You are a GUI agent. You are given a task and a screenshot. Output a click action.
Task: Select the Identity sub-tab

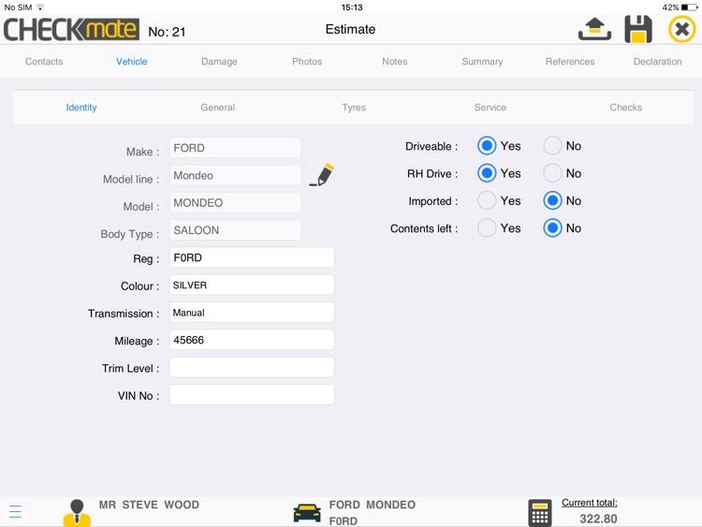[81, 108]
